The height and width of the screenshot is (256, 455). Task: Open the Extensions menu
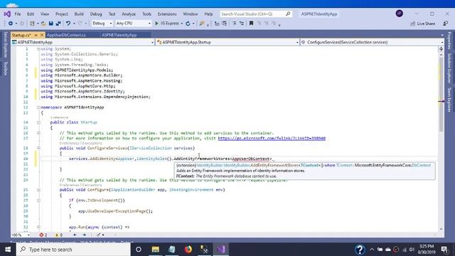[x=167, y=14]
